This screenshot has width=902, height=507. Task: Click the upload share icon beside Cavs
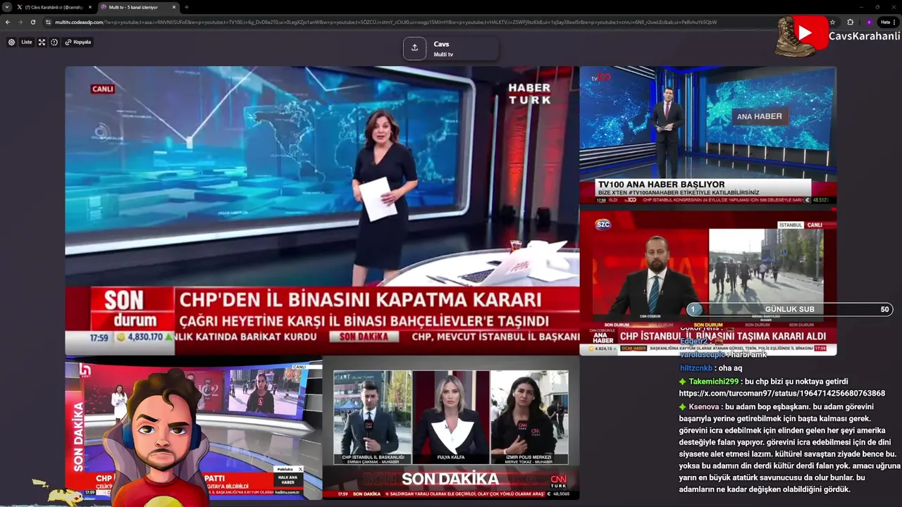(414, 48)
